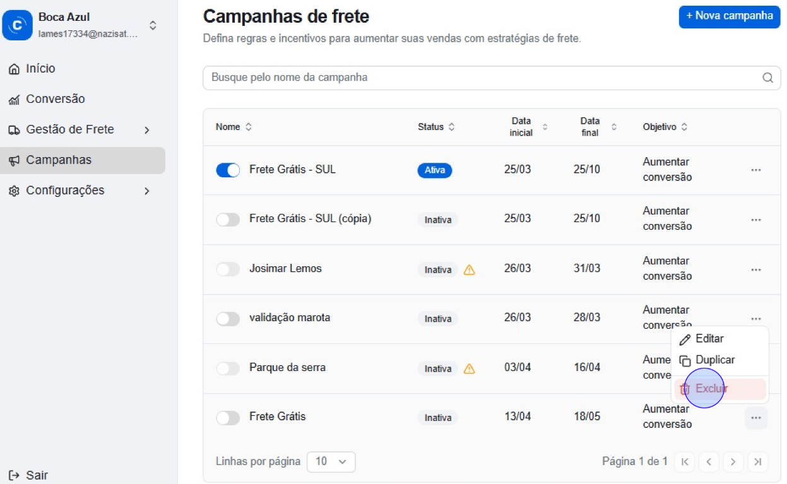Open actions menu for Frete Grátis - SUL
This screenshot has height=484, width=787.
point(755,170)
